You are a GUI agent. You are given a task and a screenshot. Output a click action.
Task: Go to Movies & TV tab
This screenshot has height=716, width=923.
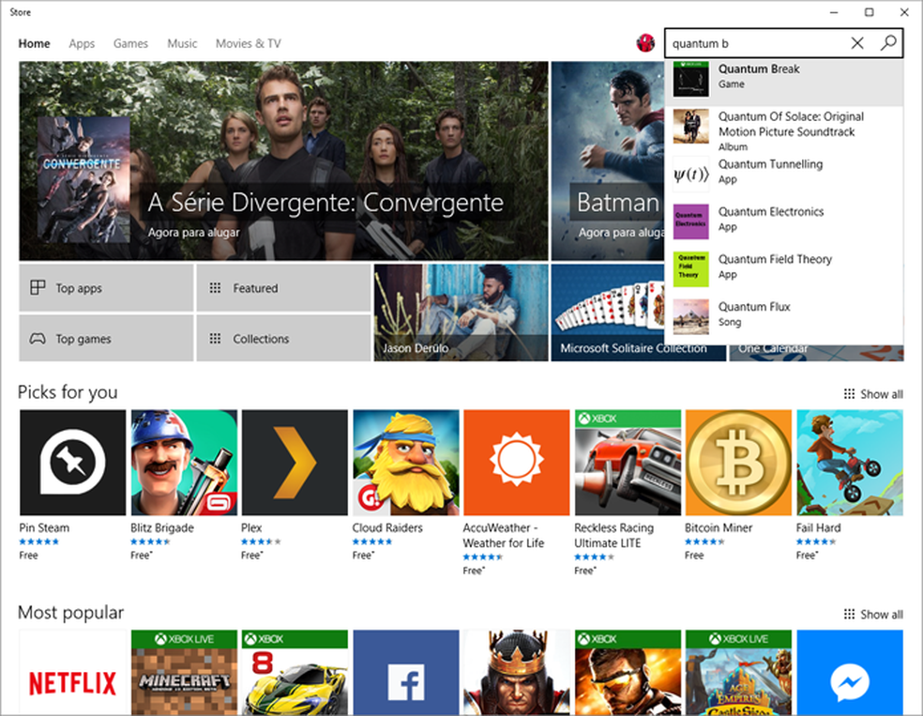tap(249, 43)
